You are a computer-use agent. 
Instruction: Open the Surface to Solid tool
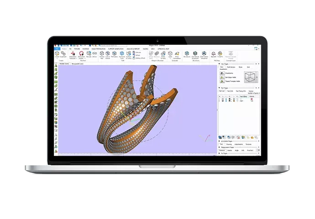point(129,55)
